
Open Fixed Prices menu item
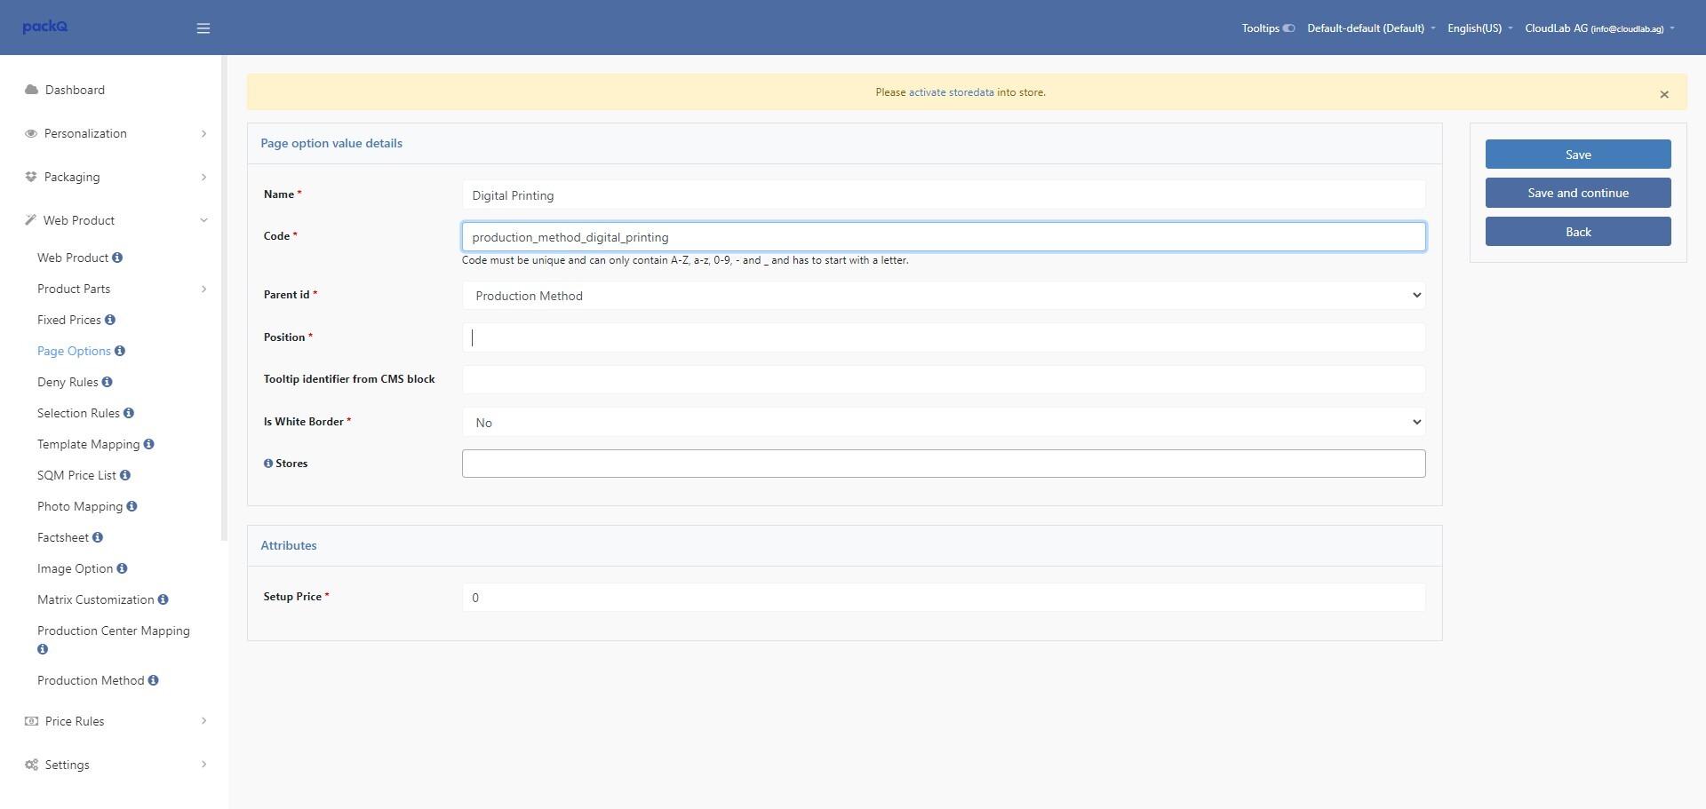69,320
